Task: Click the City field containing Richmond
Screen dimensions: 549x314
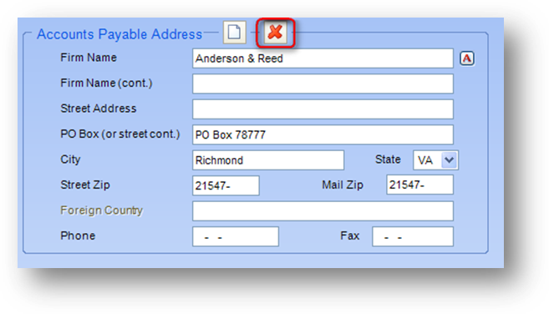Action: coord(268,160)
